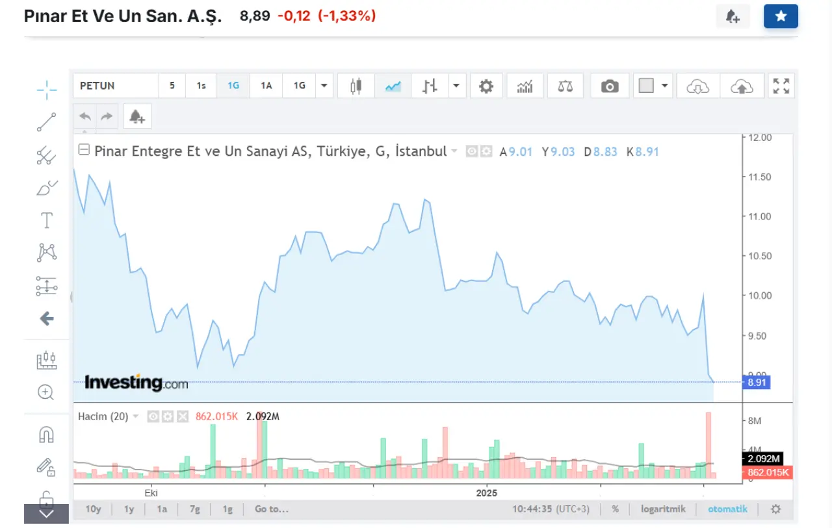This screenshot has height=528, width=832.
Task: Hide the Hacim volume indicator eye
Action: (153, 416)
